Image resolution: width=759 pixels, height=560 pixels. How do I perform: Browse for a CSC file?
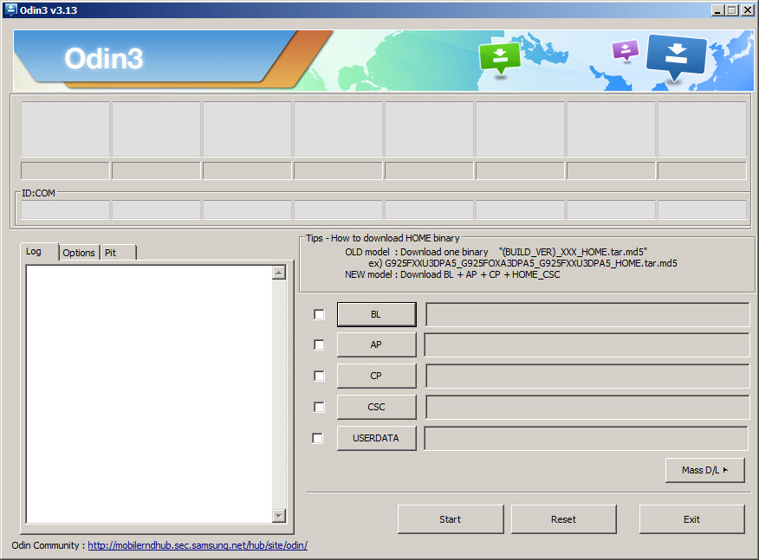coord(376,407)
